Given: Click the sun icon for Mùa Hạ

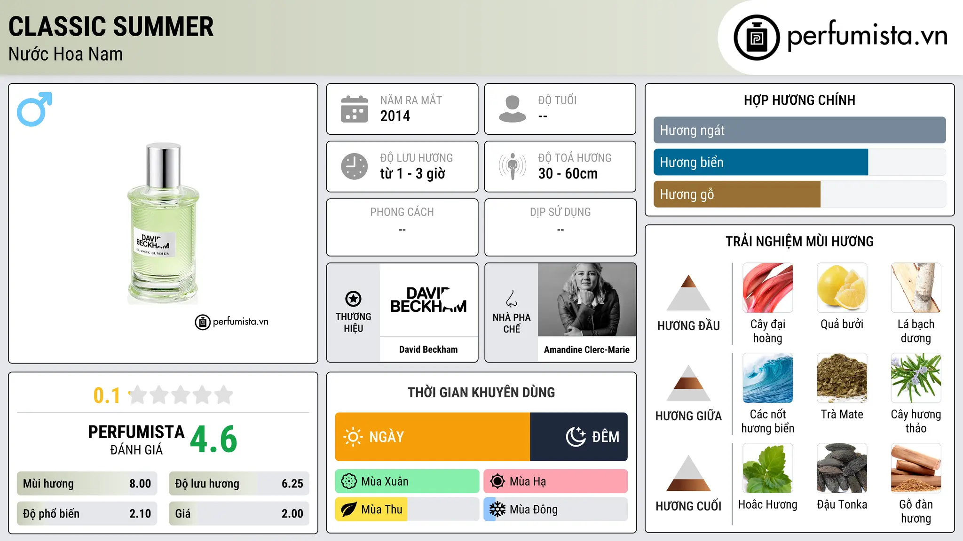Looking at the screenshot, I should coord(497,481).
